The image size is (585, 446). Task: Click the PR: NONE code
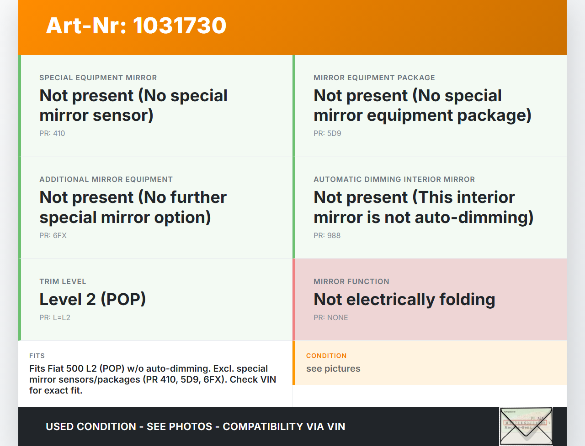[x=330, y=317]
